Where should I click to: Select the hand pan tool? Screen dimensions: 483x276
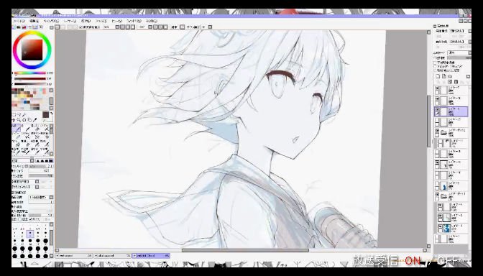click(29, 120)
